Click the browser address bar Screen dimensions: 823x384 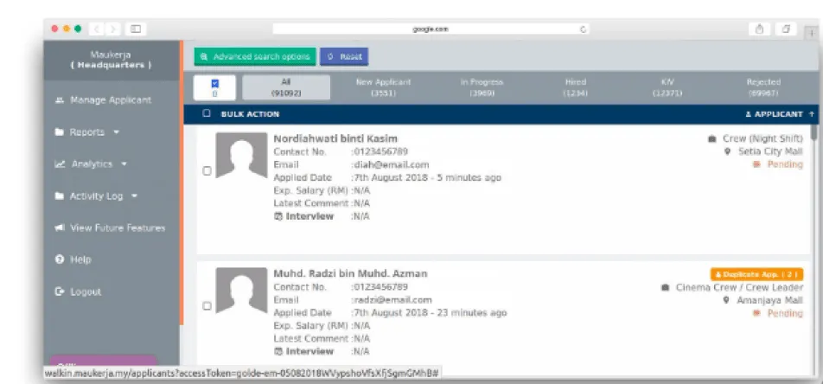431,29
